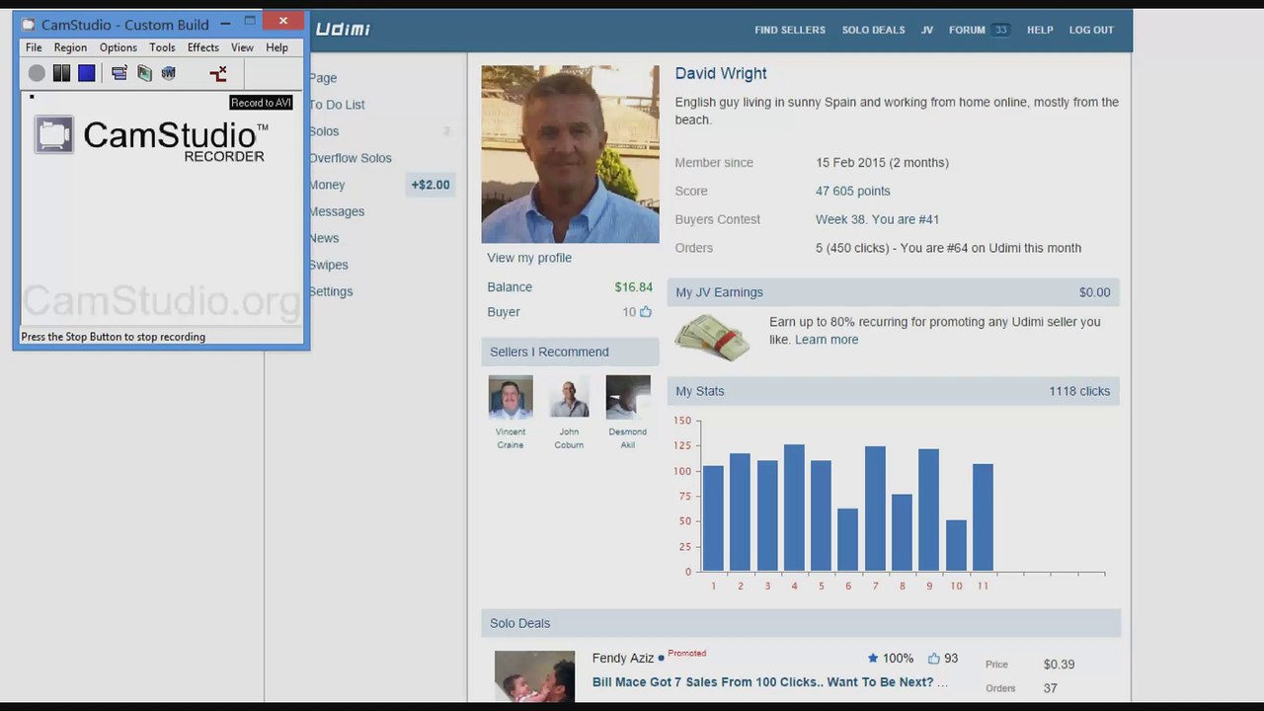Open SOLO DEALS in the top navigation
Screen dimensions: 1264x711
click(873, 31)
